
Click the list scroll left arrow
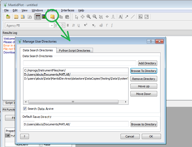tap(26, 102)
